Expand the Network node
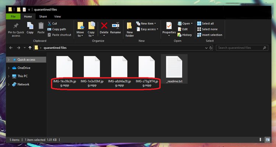276x147 pixels. coord(8,85)
